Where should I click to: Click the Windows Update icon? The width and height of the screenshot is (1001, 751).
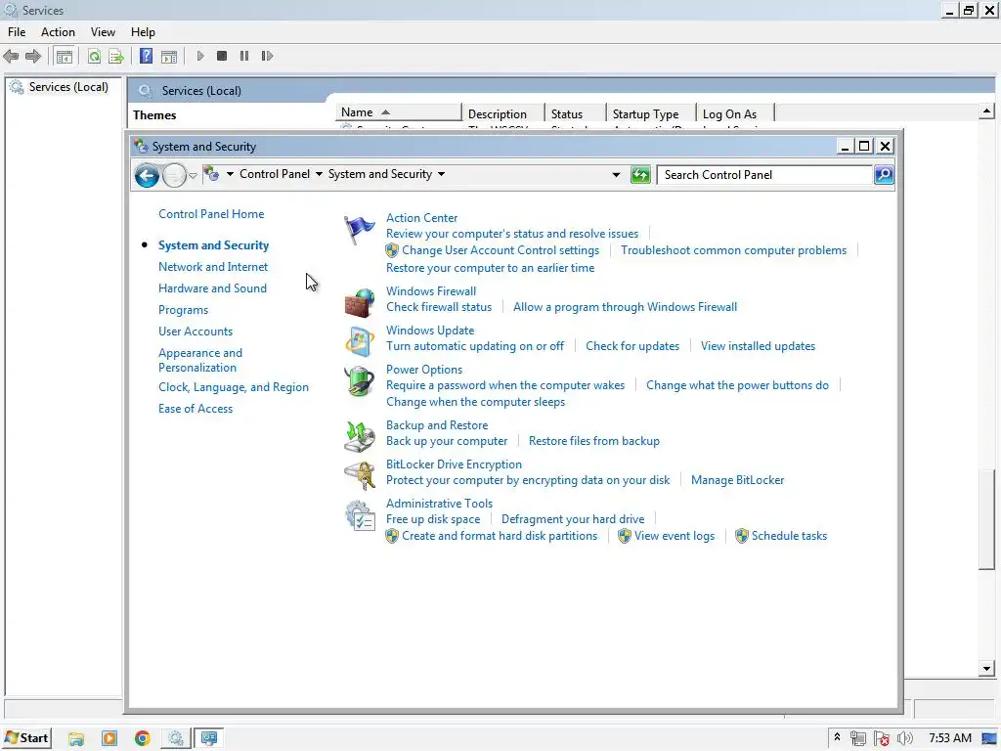pos(360,341)
